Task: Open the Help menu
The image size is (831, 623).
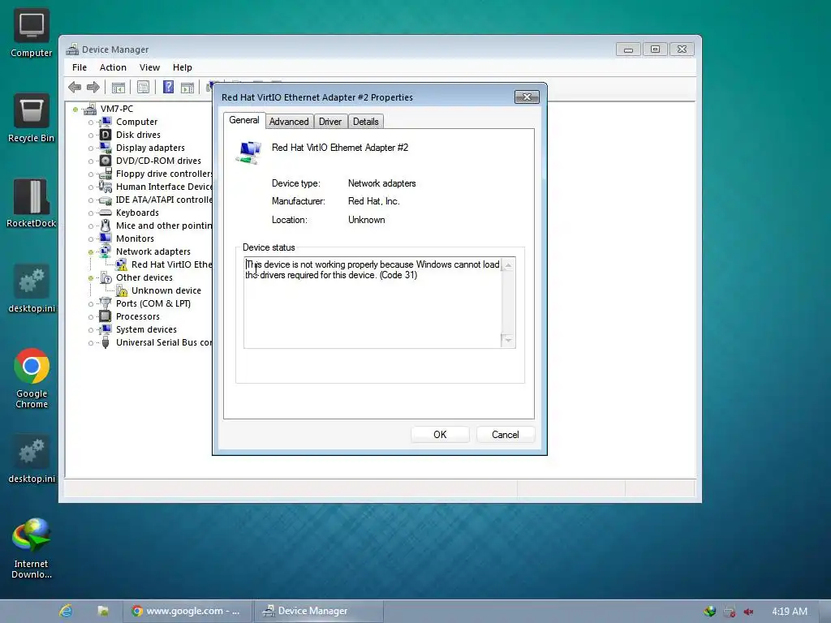Action: [x=183, y=67]
